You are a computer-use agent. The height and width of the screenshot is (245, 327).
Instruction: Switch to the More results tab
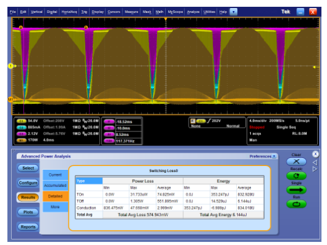[55, 207]
